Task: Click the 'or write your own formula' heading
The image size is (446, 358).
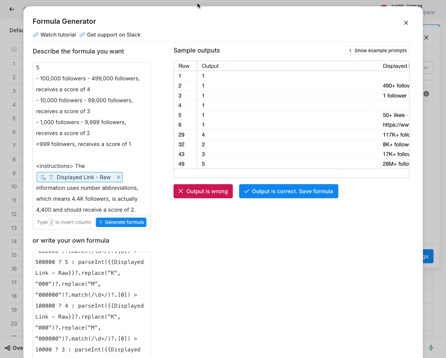Action: [x=71, y=241]
